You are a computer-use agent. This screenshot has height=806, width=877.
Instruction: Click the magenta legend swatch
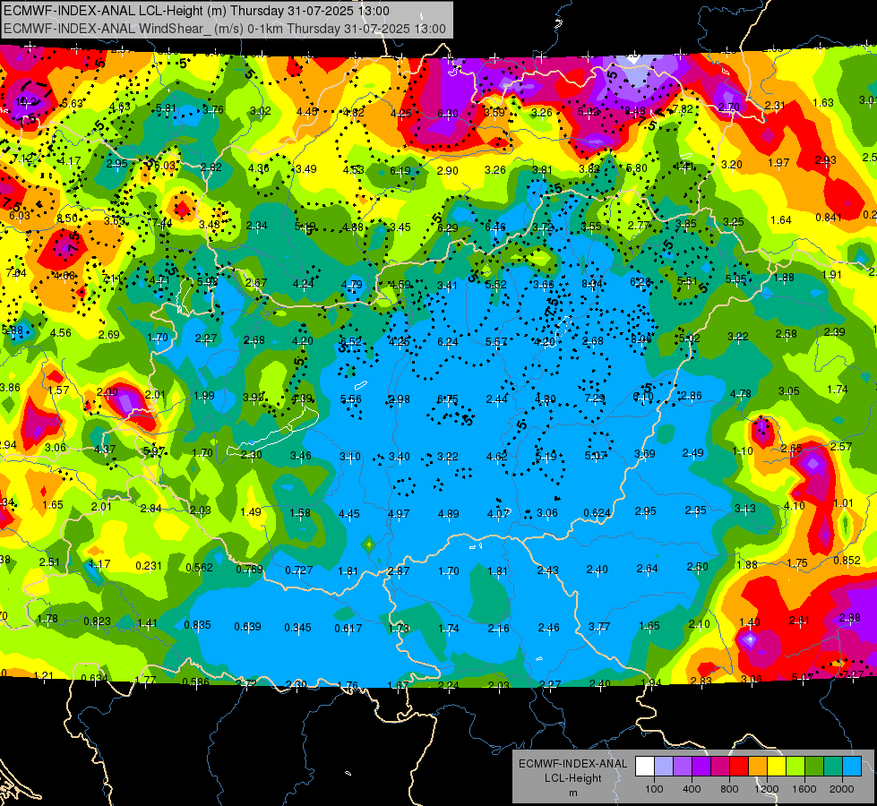click(720, 767)
